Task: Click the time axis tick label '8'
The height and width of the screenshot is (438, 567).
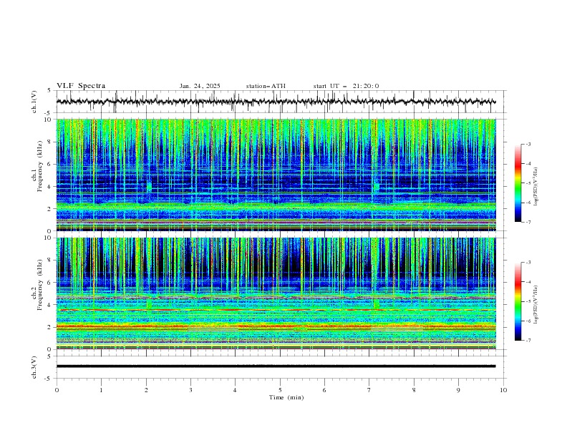Action: pos(414,390)
